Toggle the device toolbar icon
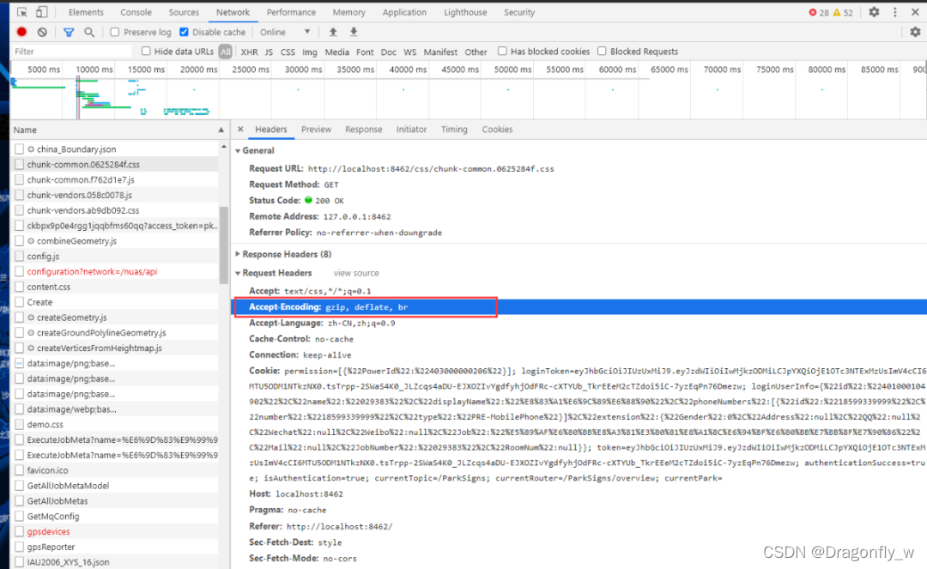Viewport: 927px width, 569px height. click(41, 12)
